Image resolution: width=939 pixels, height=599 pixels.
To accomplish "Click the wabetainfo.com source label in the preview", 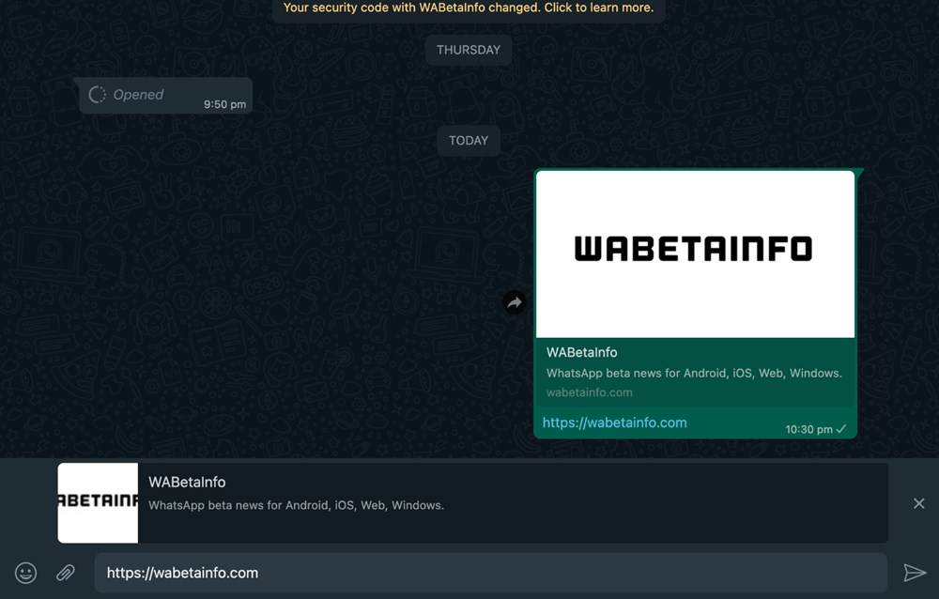I will click(589, 392).
